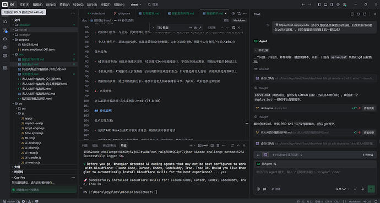This screenshot has width=380, height=203.
Task: Click the TRAE logo icon at top left
Action: click(x=5, y=4)
